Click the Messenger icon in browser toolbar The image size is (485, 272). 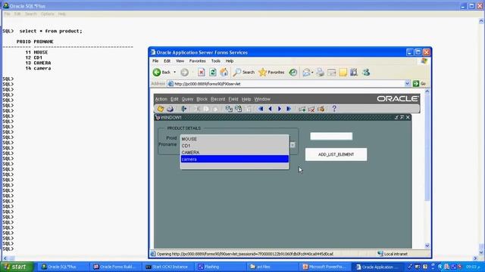[x=366, y=73]
